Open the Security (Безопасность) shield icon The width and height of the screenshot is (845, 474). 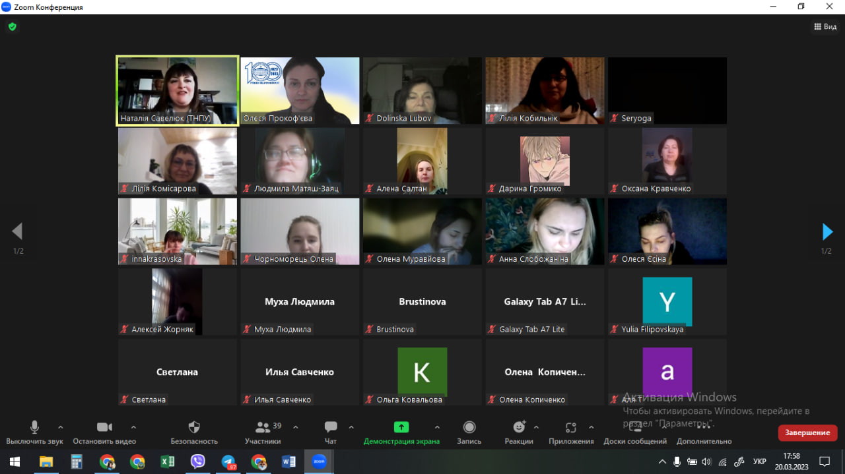point(194,427)
